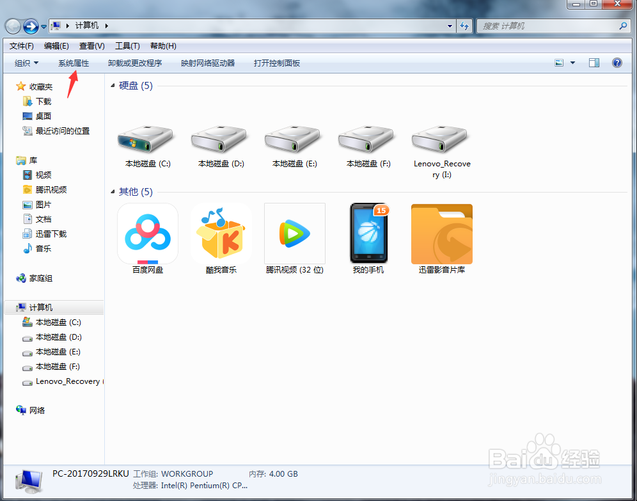Click 系统属性 (System properties)
637x501 pixels.
pos(74,63)
